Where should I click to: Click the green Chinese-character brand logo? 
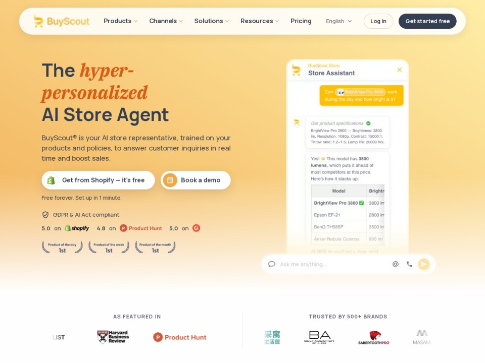pyautogui.click(x=272, y=337)
